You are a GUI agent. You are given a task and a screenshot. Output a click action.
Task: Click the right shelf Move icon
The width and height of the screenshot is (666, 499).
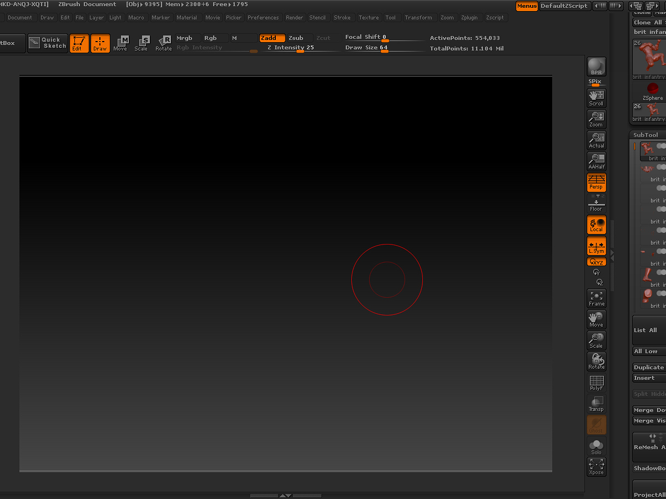597,319
